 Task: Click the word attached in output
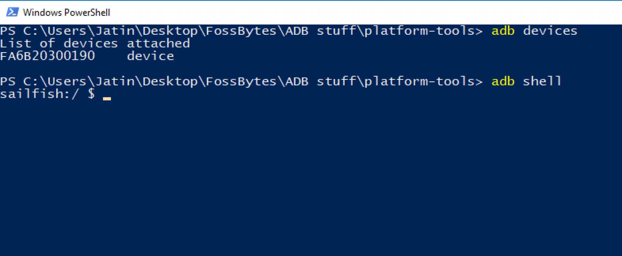point(158,44)
